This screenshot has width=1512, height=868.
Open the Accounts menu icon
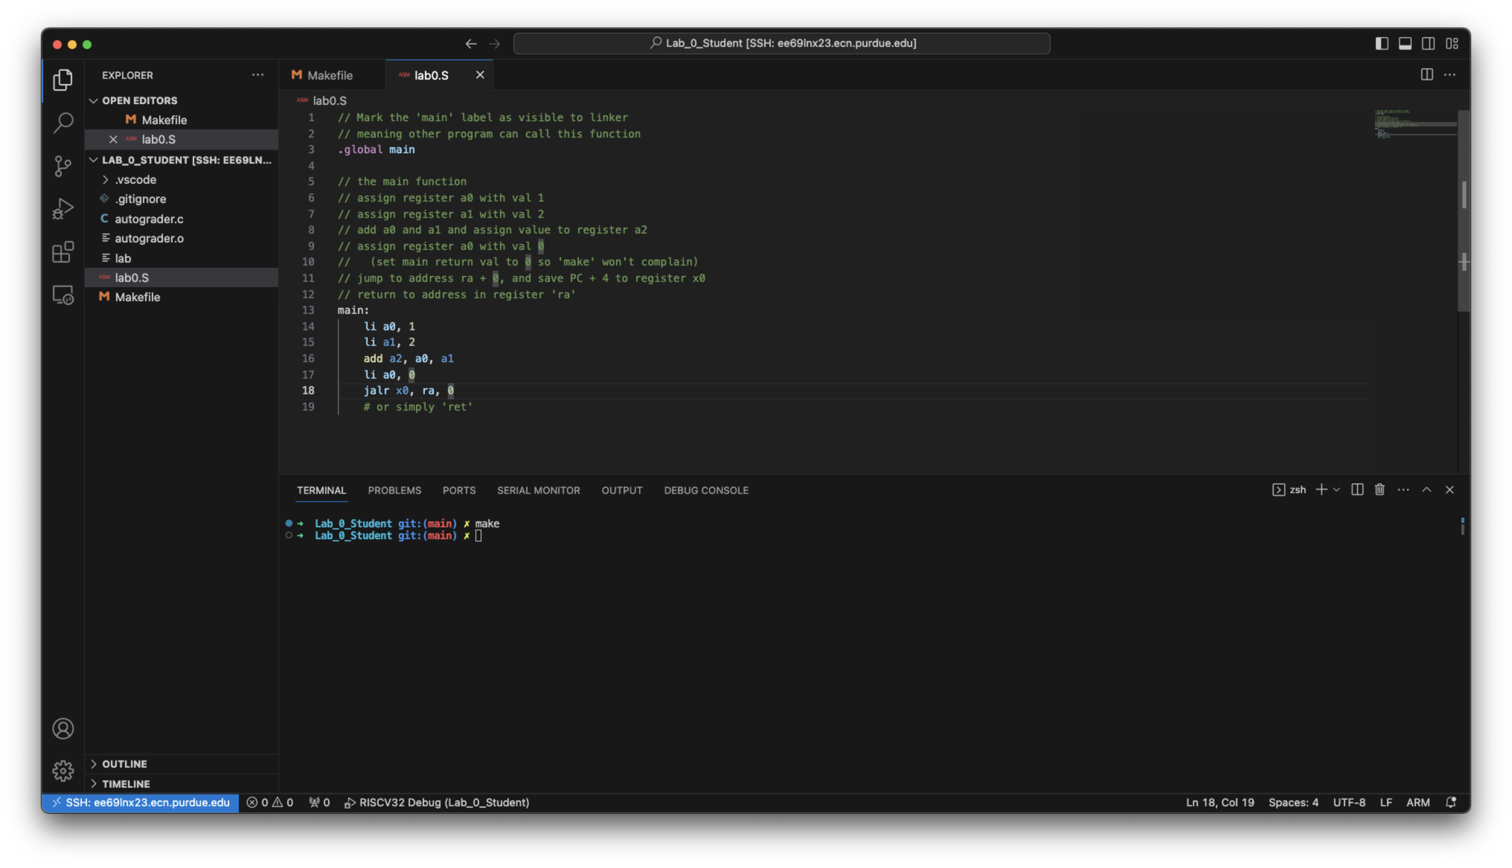point(63,728)
